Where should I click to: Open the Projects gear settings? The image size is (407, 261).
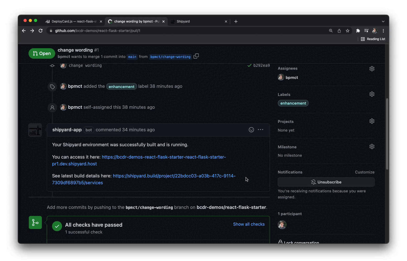click(372, 121)
